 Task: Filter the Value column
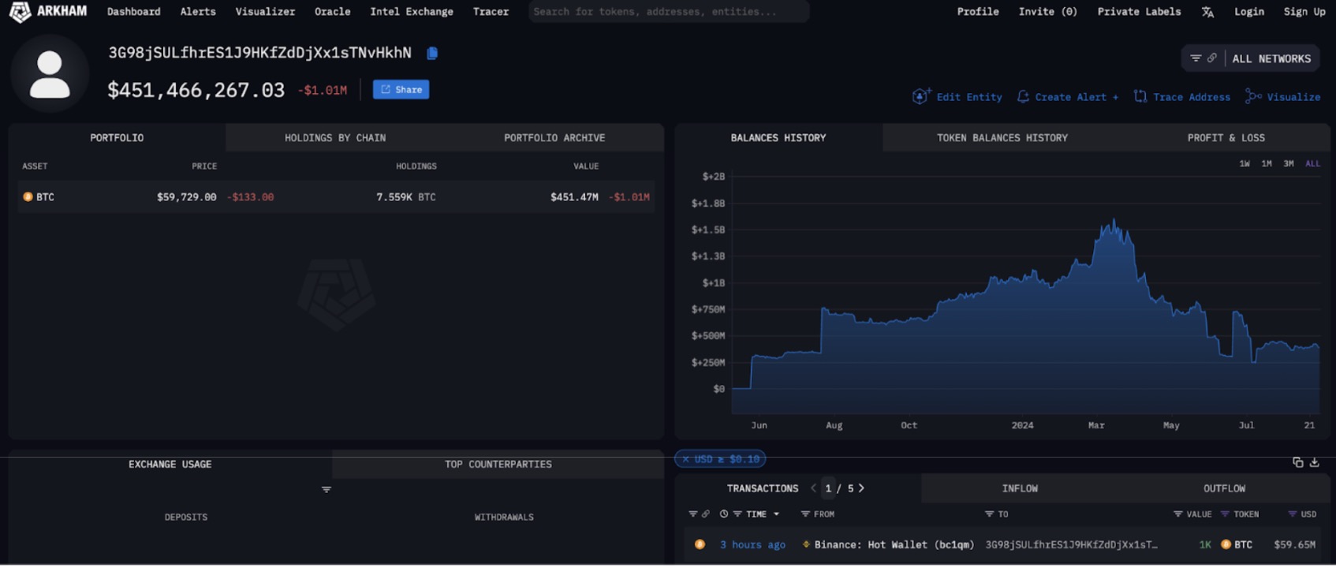[x=1177, y=514]
